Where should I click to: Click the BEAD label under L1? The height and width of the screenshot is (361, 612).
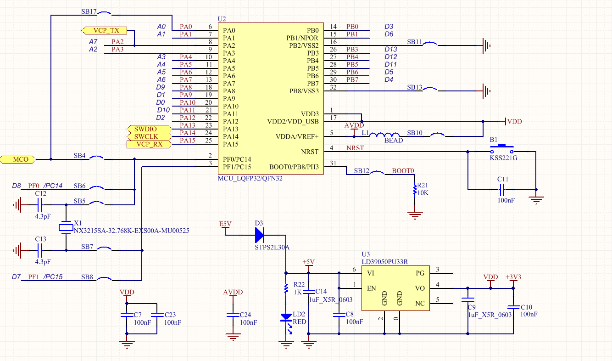[394, 141]
